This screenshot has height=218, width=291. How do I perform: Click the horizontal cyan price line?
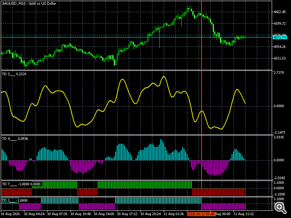tap(137, 37)
